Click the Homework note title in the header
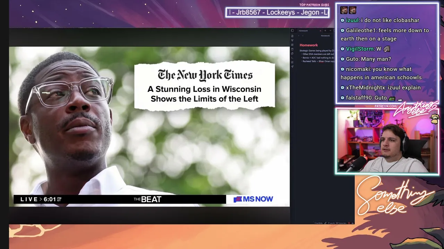This screenshot has height=249, width=444. (x=325, y=36)
